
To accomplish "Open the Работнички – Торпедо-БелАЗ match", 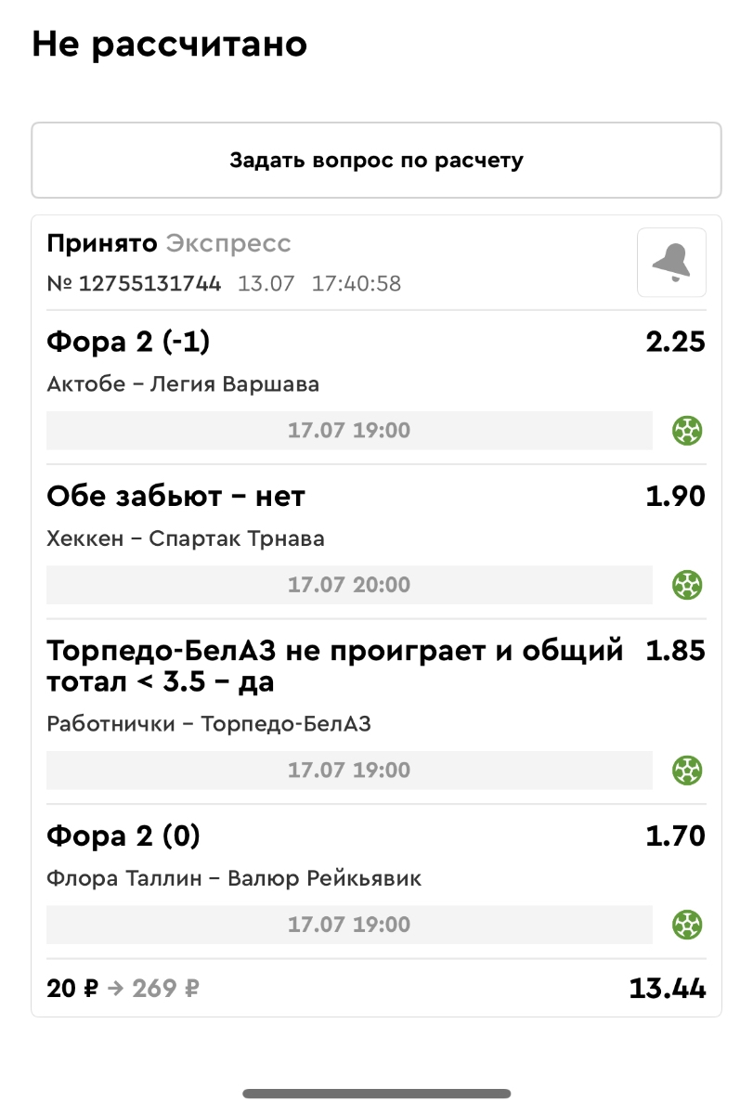I will [209, 724].
